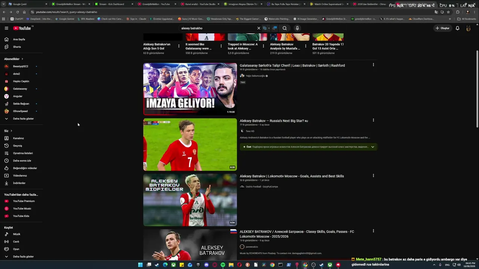Viewport: 479px width, 269px height.
Task: Open the ChatGPT bookmark
Action: tap(17, 19)
